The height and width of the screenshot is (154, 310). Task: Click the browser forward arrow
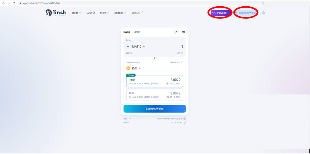click(x=8, y=3)
